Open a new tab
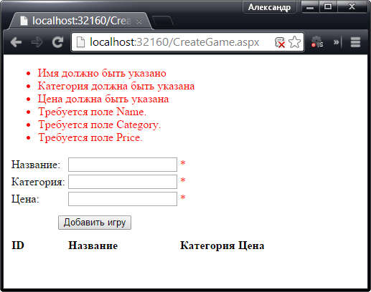 [162, 21]
